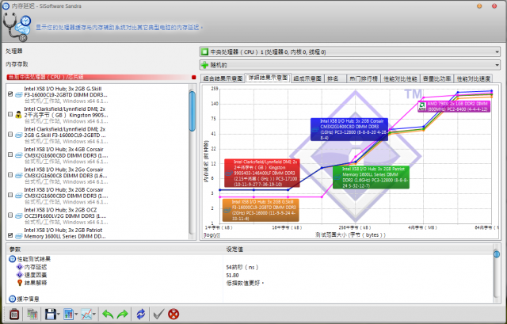Click the blue refresh arrows icon
The image size is (507, 324).
pos(141,314)
